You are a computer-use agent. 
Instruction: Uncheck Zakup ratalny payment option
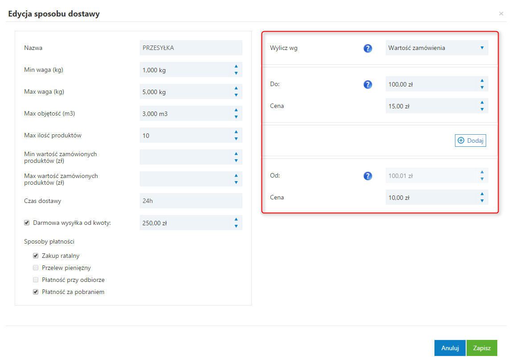click(36, 256)
